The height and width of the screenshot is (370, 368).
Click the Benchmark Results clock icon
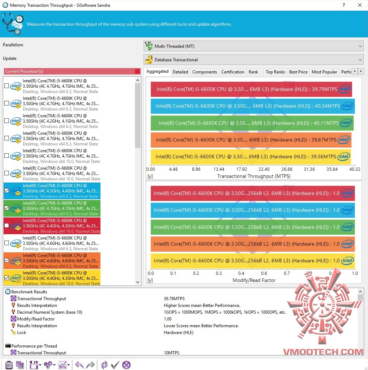(7, 292)
